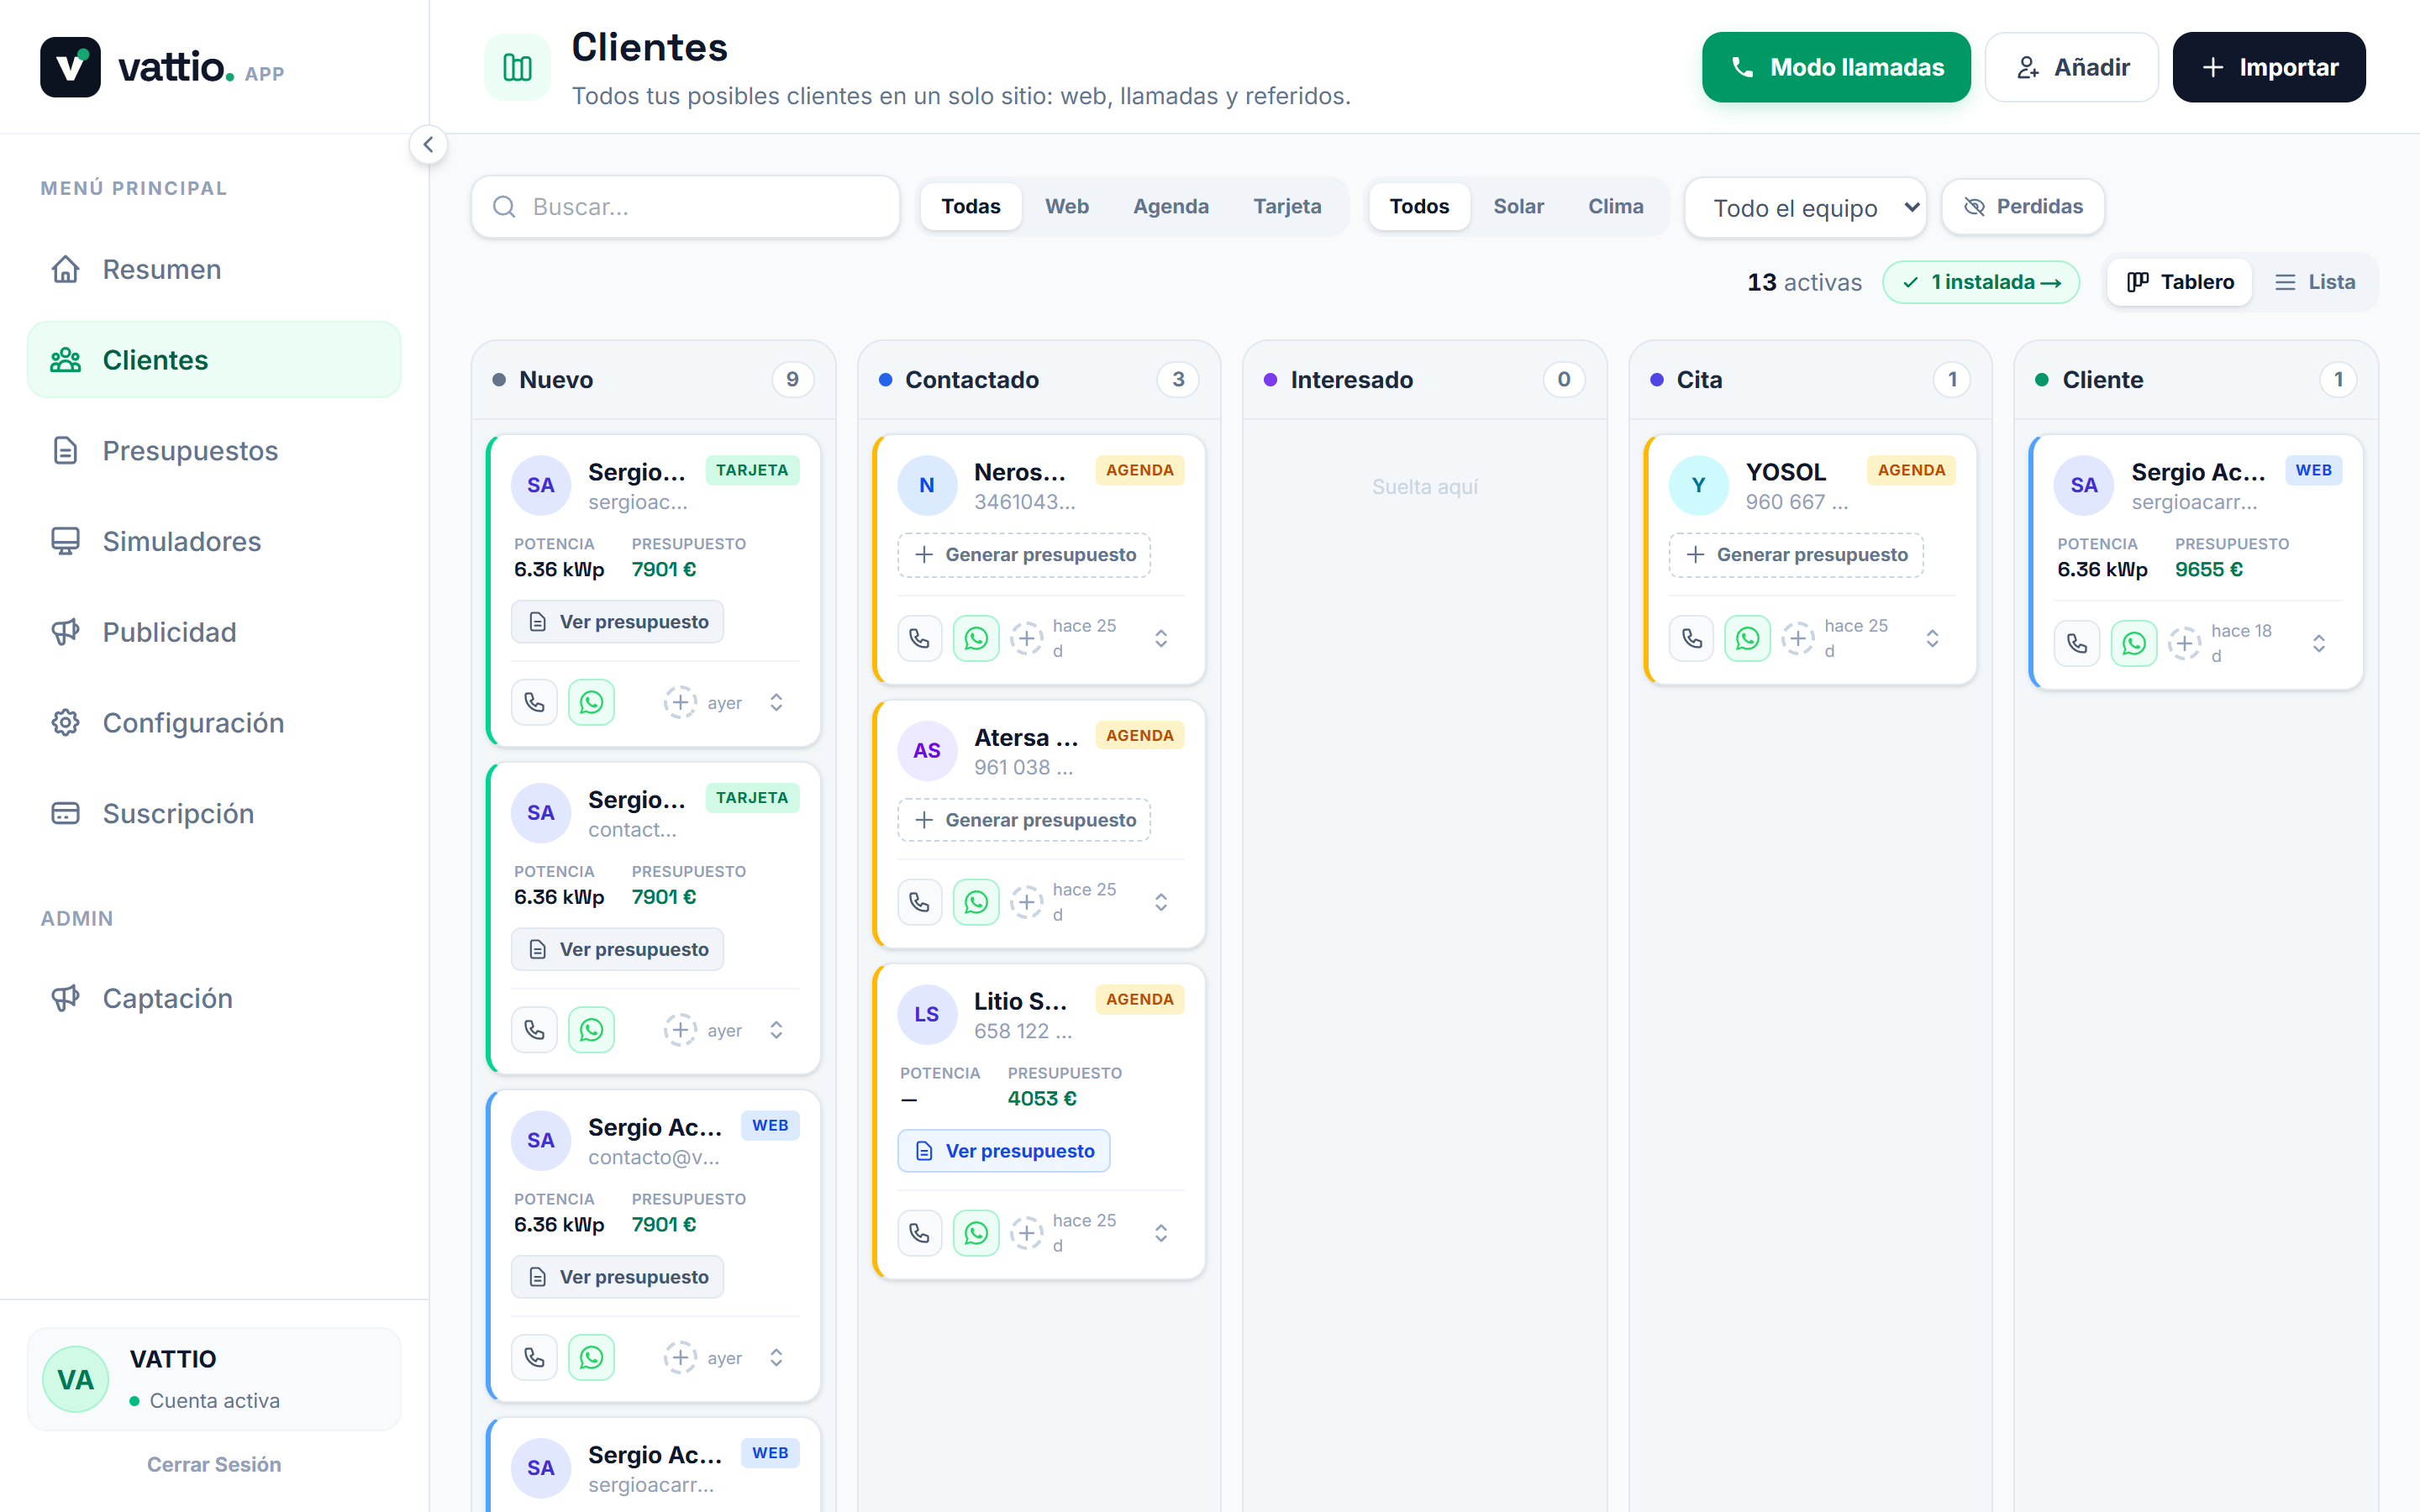Image resolution: width=2420 pixels, height=1512 pixels.
Task: Switch to Tablero board view
Action: [x=2180, y=282]
